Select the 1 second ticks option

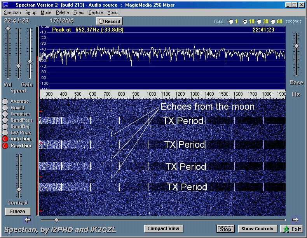[231, 22]
